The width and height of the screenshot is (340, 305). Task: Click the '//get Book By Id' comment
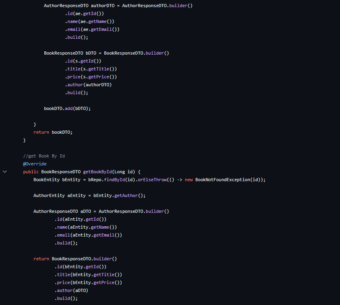(x=44, y=156)
